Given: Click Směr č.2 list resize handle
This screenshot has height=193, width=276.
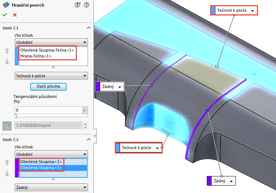Looking at the screenshot, I should tap(53, 179).
